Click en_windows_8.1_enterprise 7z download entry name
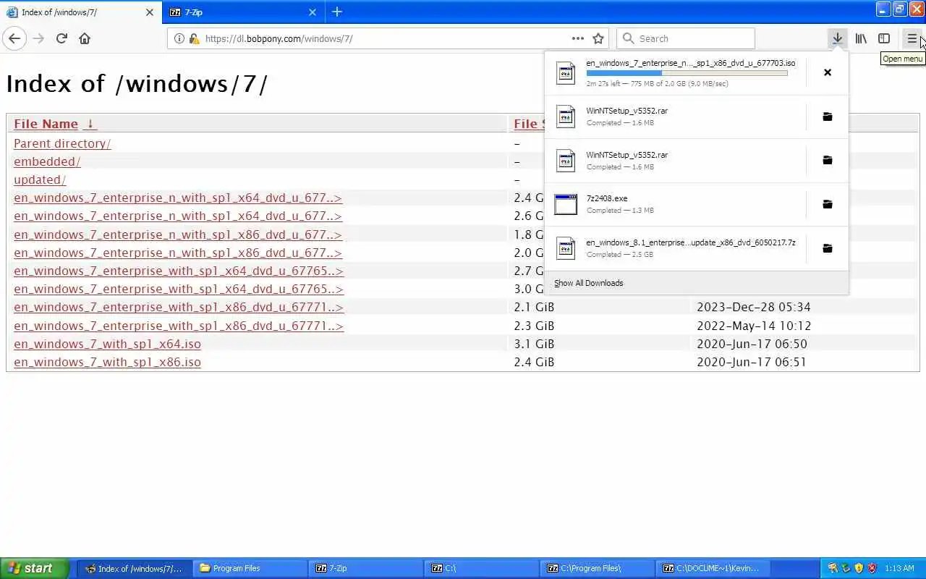 point(691,242)
